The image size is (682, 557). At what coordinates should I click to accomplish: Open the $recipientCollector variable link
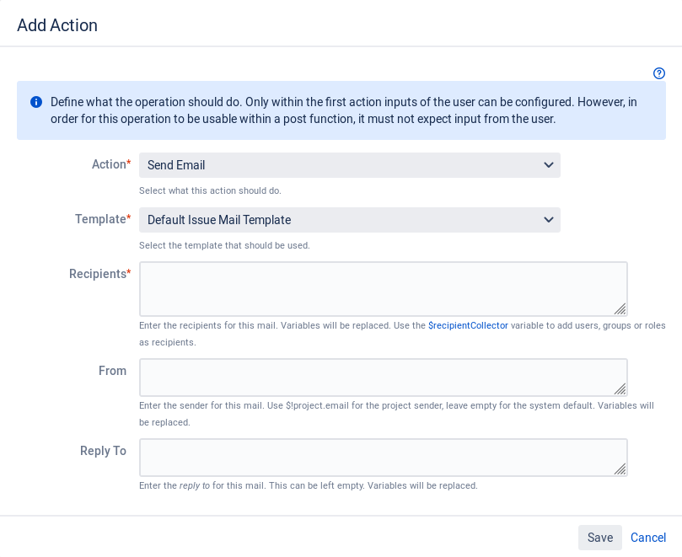point(468,325)
